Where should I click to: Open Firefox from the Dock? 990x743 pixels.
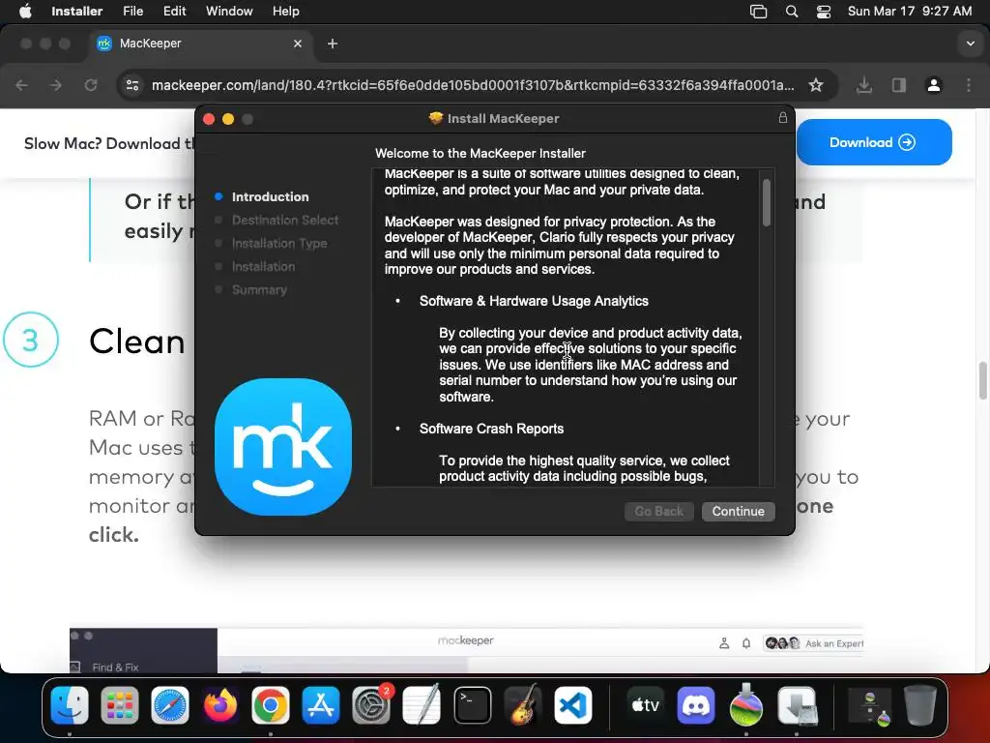pyautogui.click(x=220, y=705)
